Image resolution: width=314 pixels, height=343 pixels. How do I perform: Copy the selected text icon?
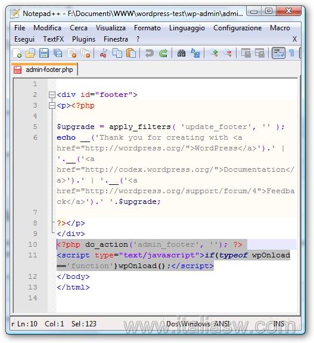[x=117, y=53]
